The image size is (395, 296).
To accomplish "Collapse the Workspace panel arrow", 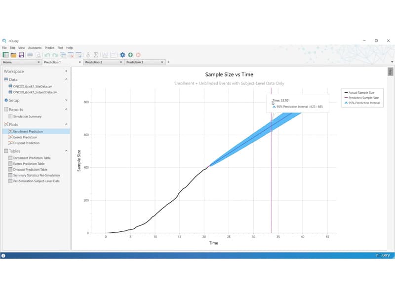I will pos(66,71).
